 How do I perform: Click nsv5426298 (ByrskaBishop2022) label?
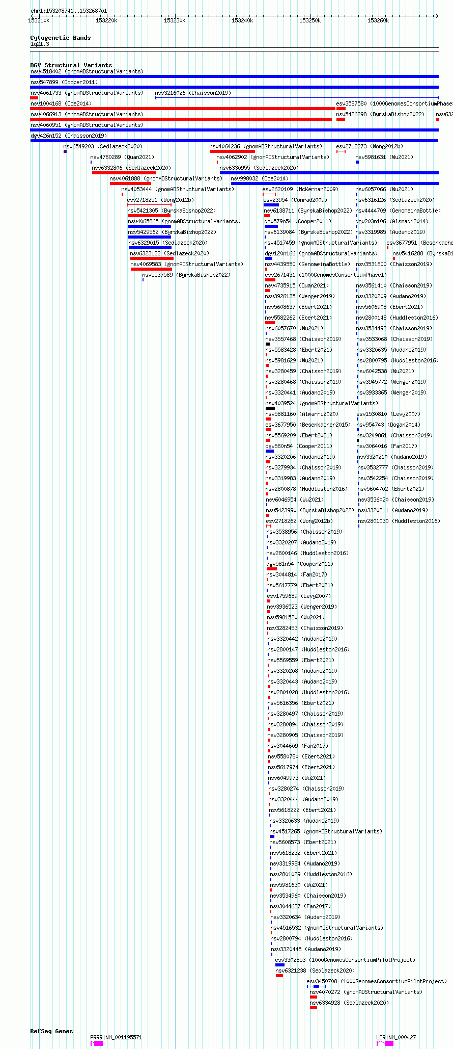point(380,114)
